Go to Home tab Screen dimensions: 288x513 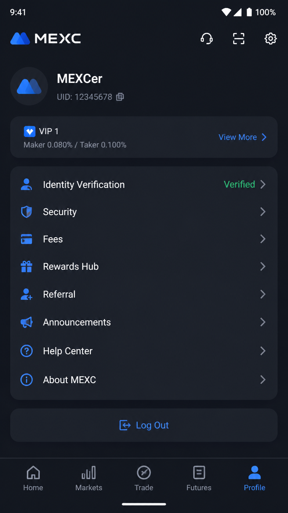(x=33, y=479)
